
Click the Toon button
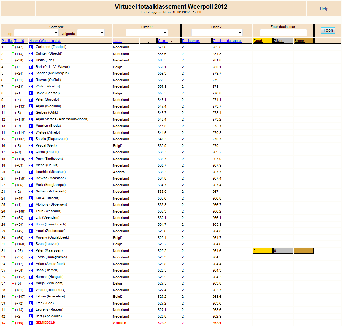tap(328, 30)
